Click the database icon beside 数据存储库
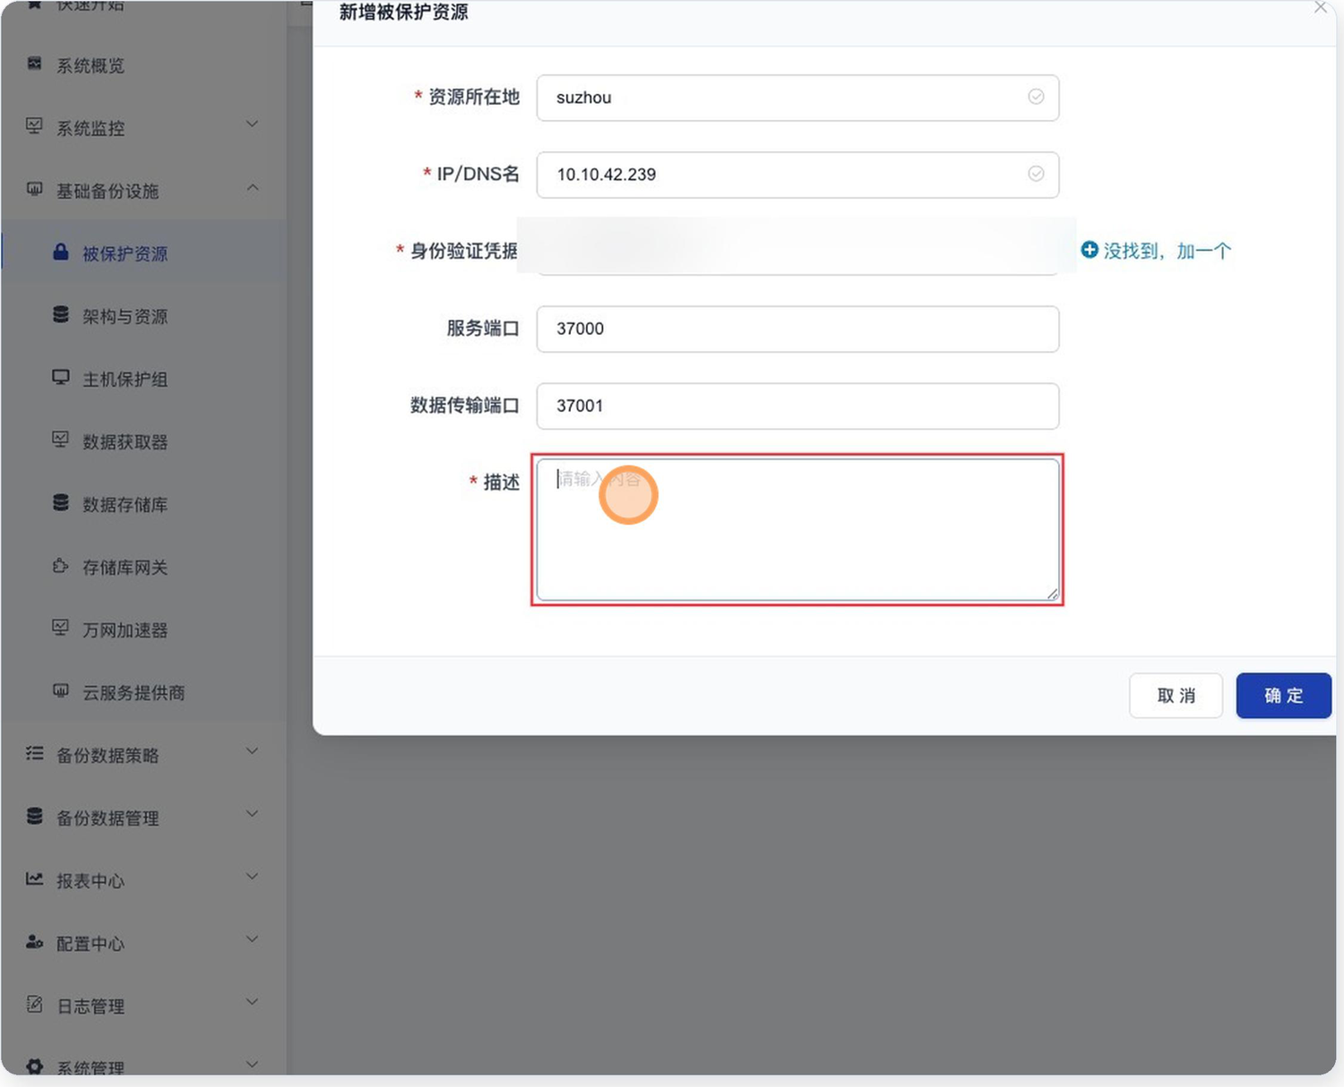Viewport: 1344px width, 1087px height. tap(60, 502)
